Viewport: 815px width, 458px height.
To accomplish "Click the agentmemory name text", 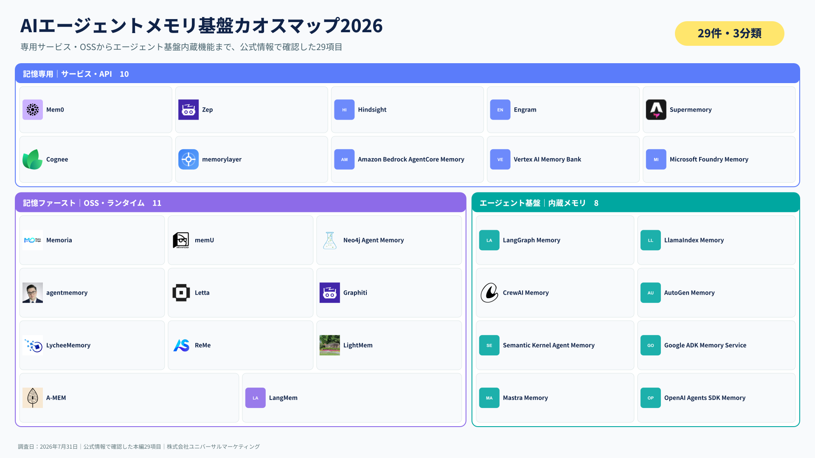I will click(67, 293).
